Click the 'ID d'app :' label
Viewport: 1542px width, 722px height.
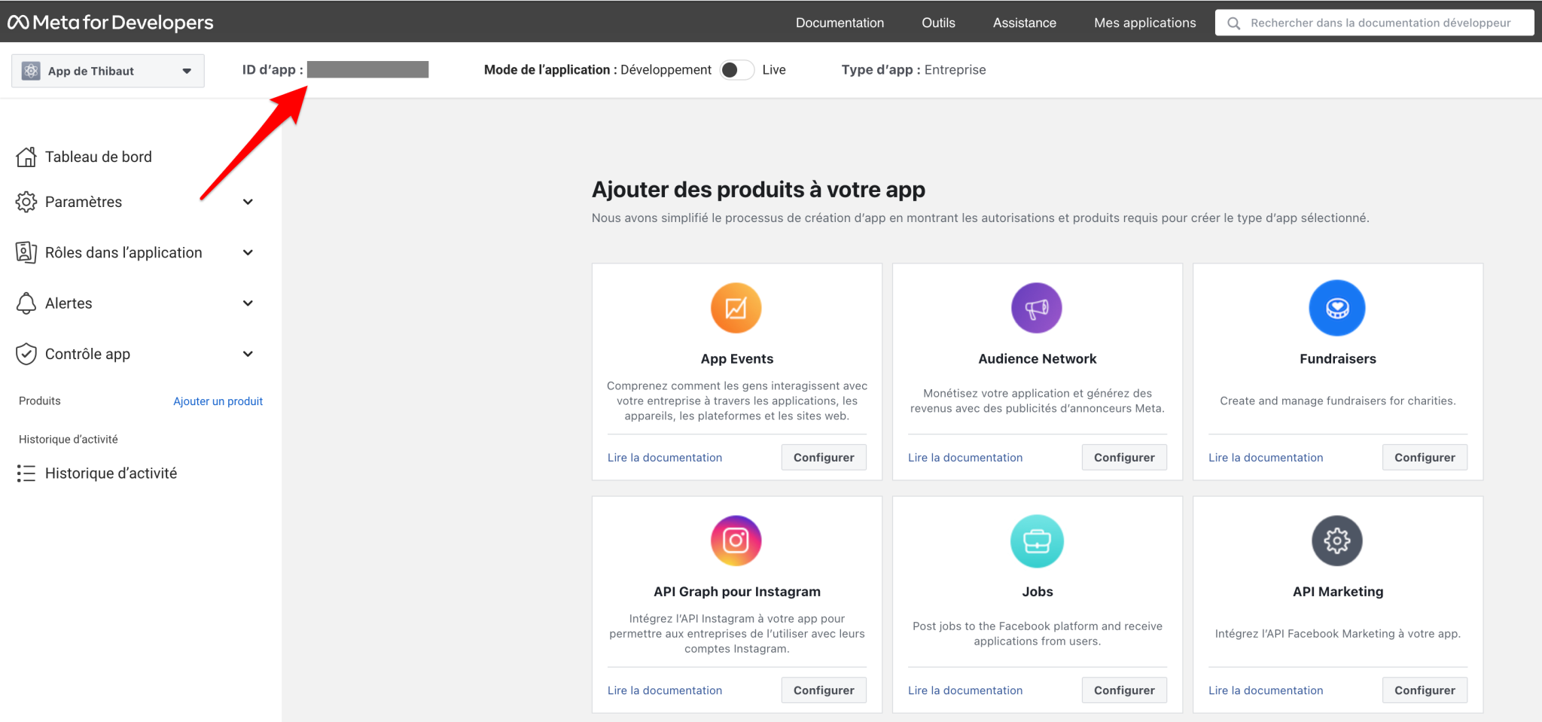coord(273,70)
